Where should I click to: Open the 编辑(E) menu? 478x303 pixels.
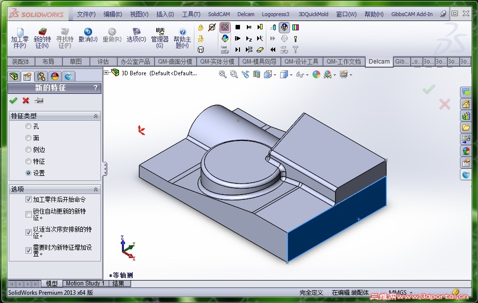coord(113,14)
